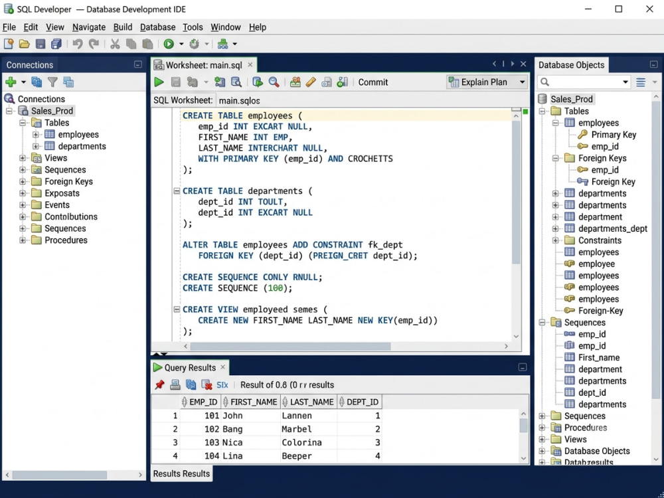Select the Results Results bottom tab
The image size is (664, 498).
pyautogui.click(x=181, y=473)
